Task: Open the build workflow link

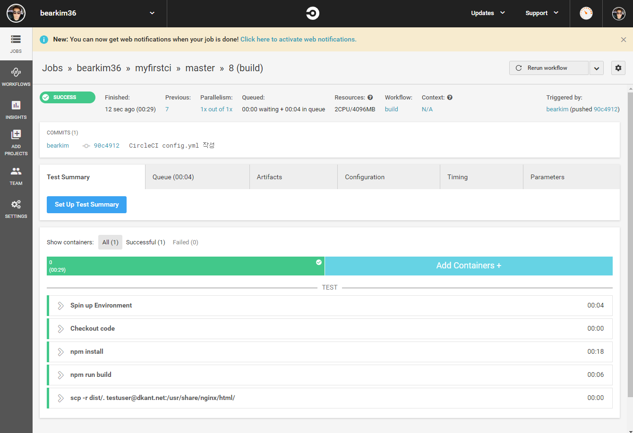Action: [x=392, y=109]
